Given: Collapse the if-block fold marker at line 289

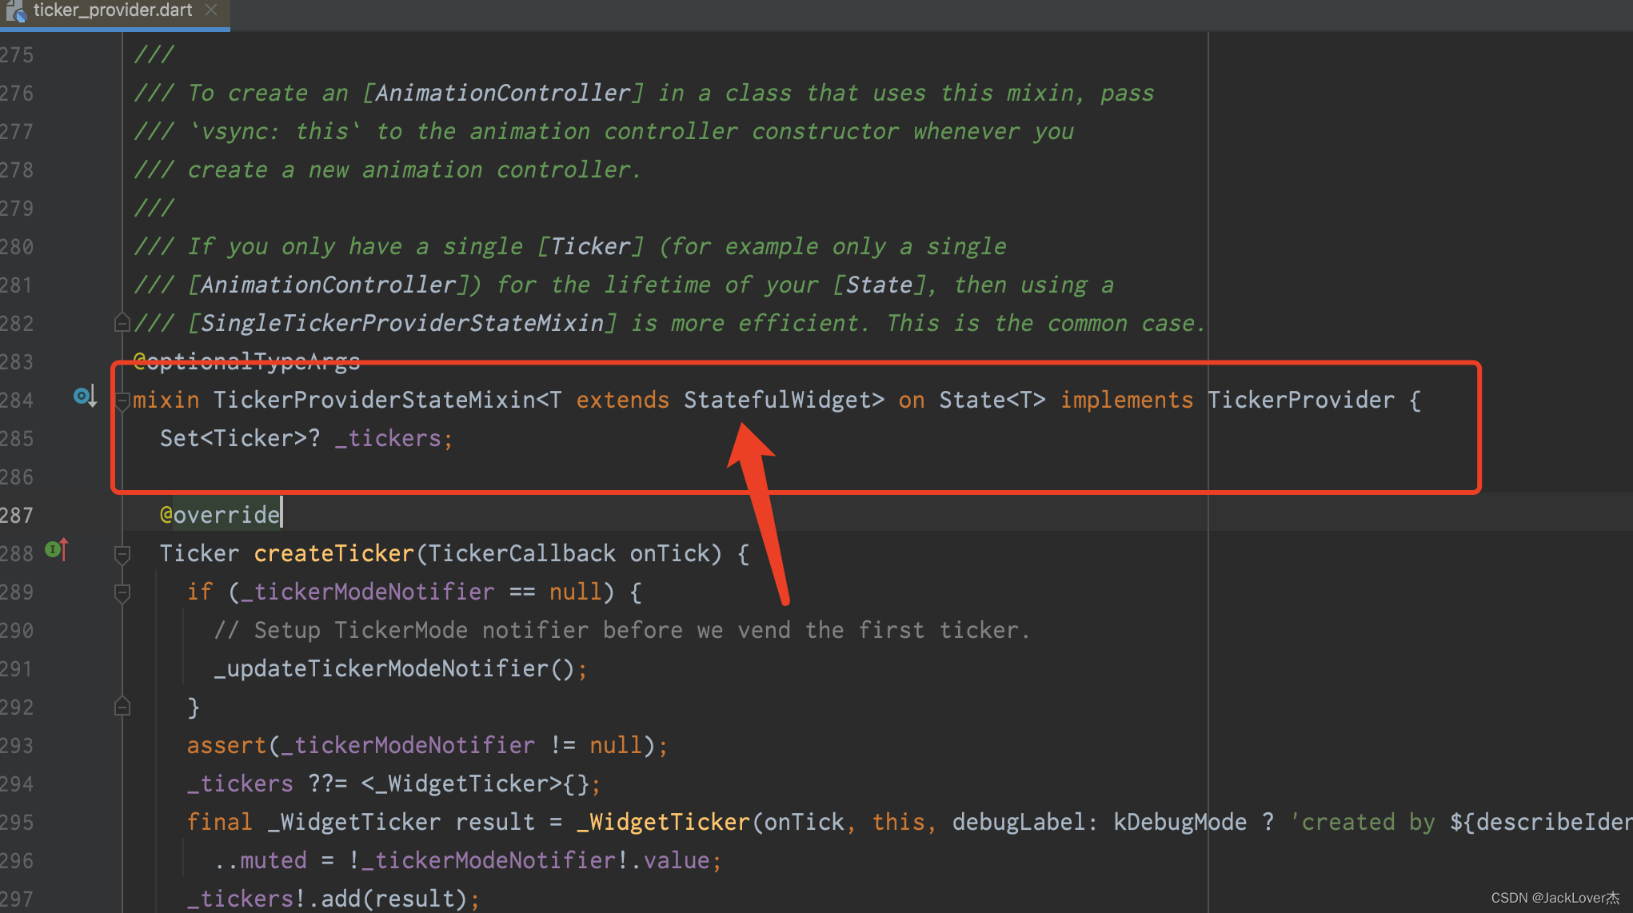Looking at the screenshot, I should pyautogui.click(x=122, y=592).
